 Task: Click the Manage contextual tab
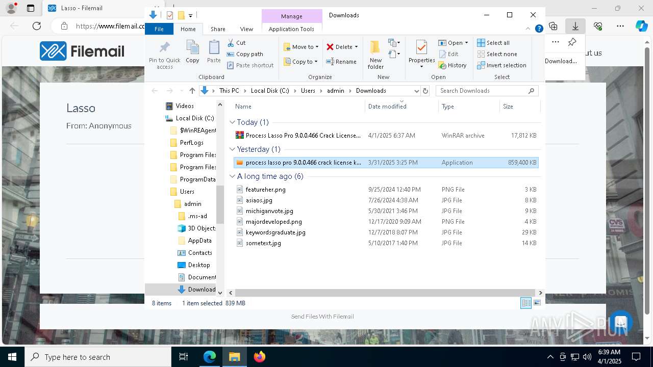click(x=292, y=16)
